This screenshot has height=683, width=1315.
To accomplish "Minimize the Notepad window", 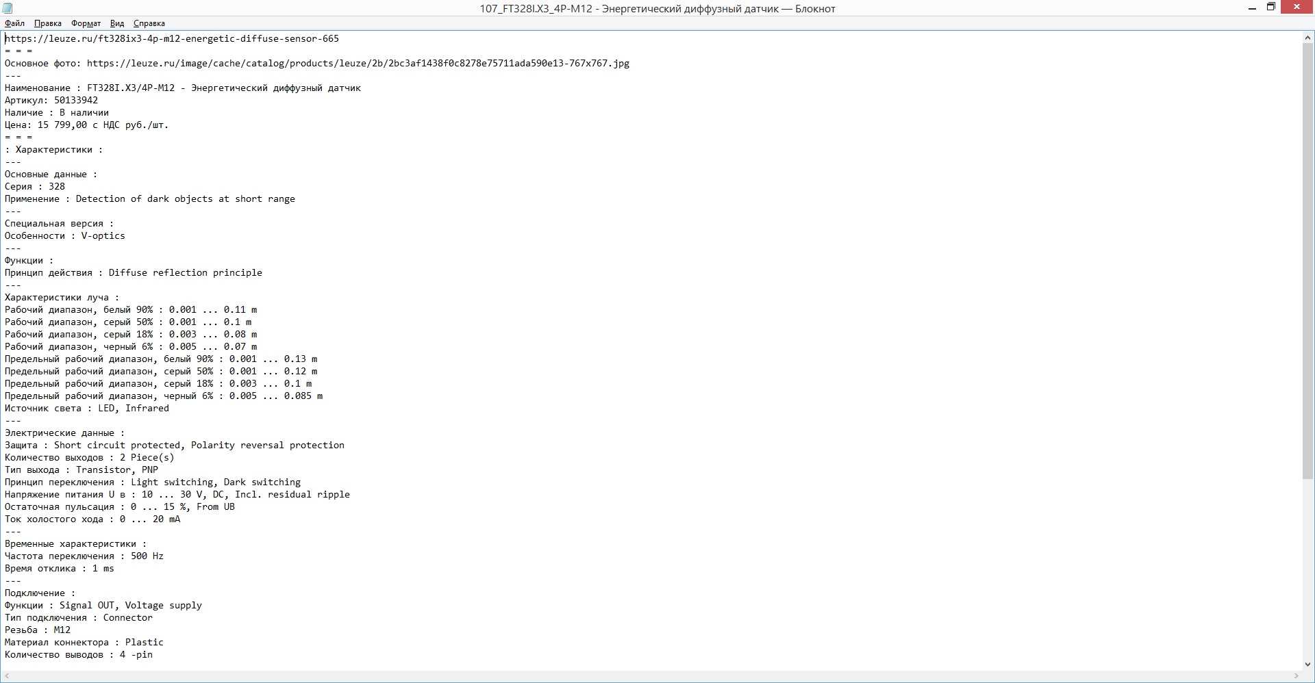I will 1253,8.
